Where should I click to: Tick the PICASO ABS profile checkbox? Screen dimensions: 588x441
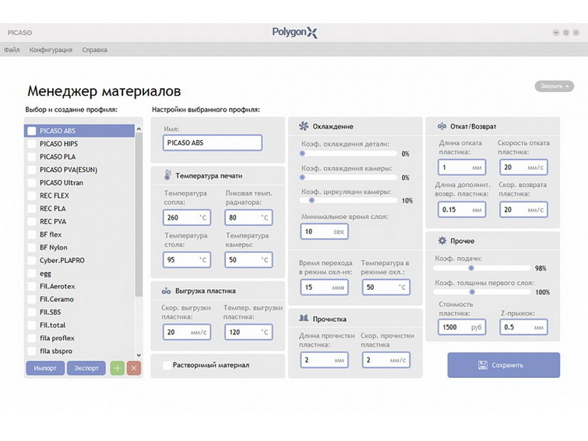[32, 131]
